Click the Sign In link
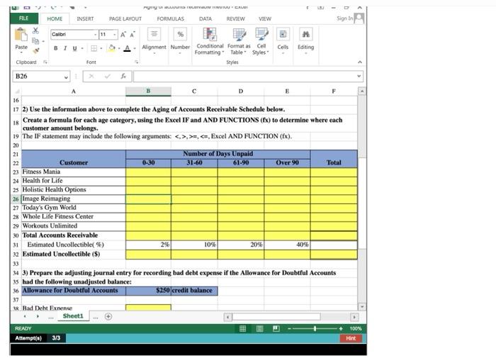Viewport: 496px width, 363px height. pos(344,18)
